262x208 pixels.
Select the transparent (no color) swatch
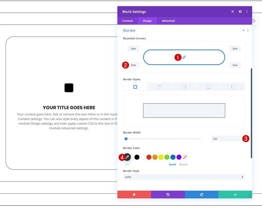185,157
